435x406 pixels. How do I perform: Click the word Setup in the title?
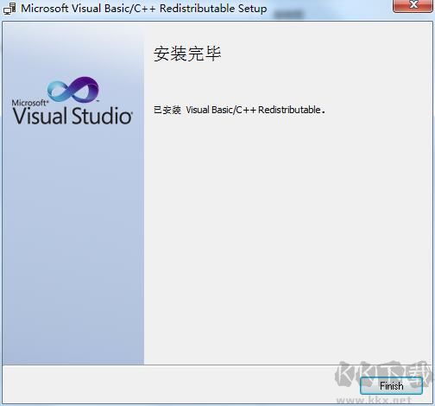click(x=252, y=9)
